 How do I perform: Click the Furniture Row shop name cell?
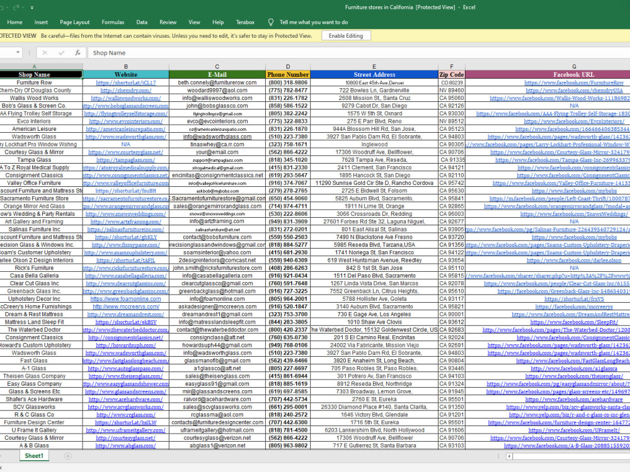(34, 82)
